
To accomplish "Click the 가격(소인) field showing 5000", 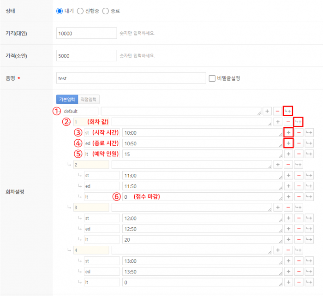I will (x=86, y=55).
